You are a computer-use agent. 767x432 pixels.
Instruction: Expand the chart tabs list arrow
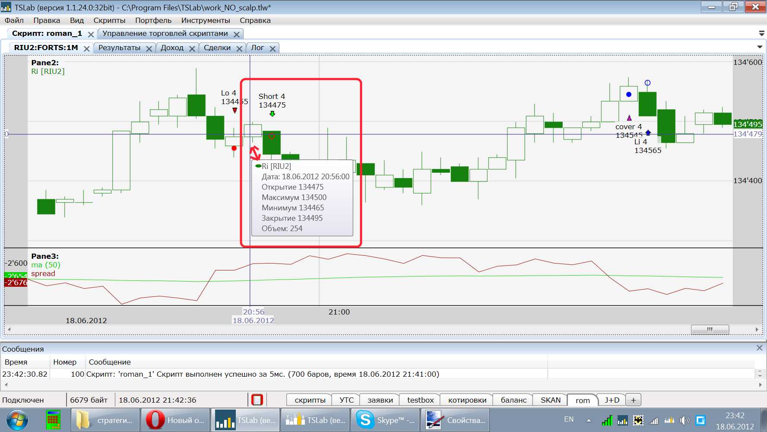pyautogui.click(x=760, y=47)
